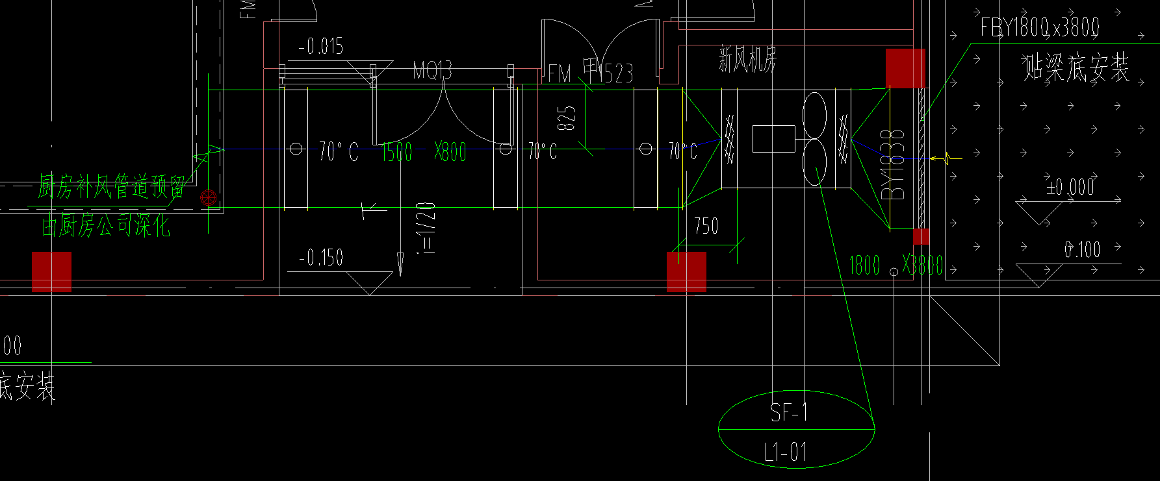Screen dimensions: 1160x481
Task: Click the green 1800 text near the louver
Action: point(864,265)
